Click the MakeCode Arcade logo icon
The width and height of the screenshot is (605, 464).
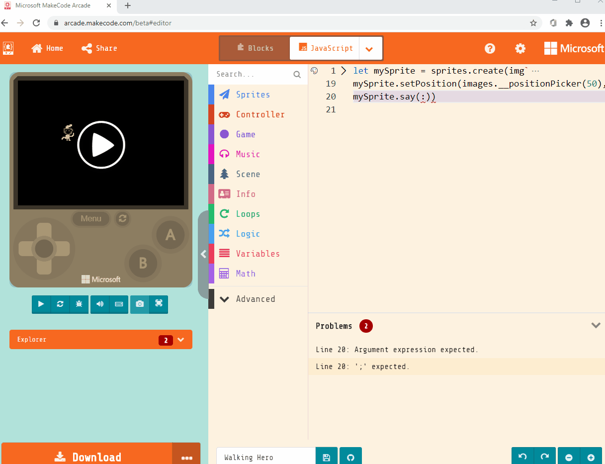click(x=8, y=48)
